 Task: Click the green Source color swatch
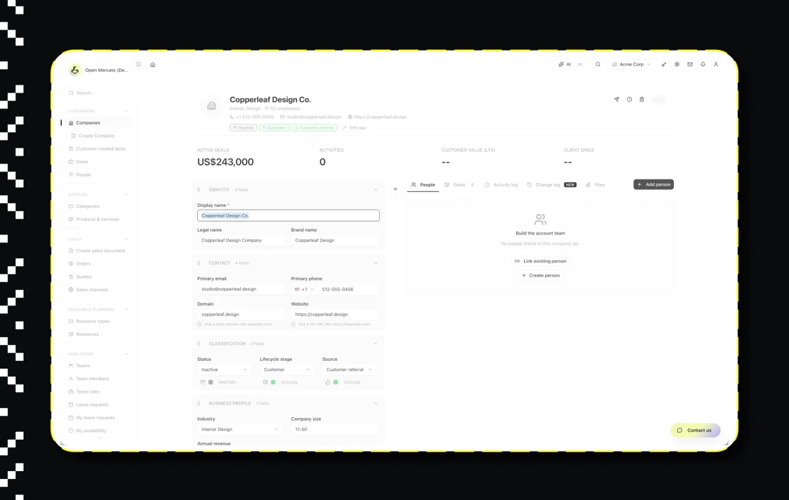335,382
